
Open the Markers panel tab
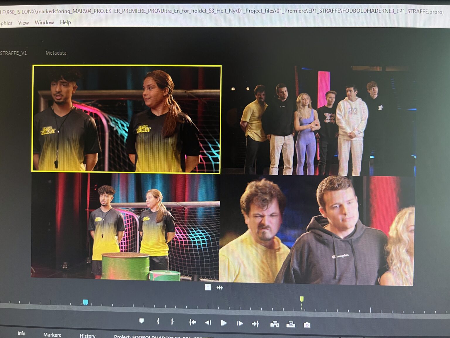(x=52, y=335)
